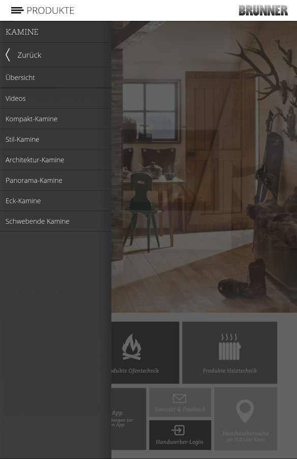Click the Handwerker-Login arrow icon
The width and height of the screenshot is (297, 459).
pos(178,430)
